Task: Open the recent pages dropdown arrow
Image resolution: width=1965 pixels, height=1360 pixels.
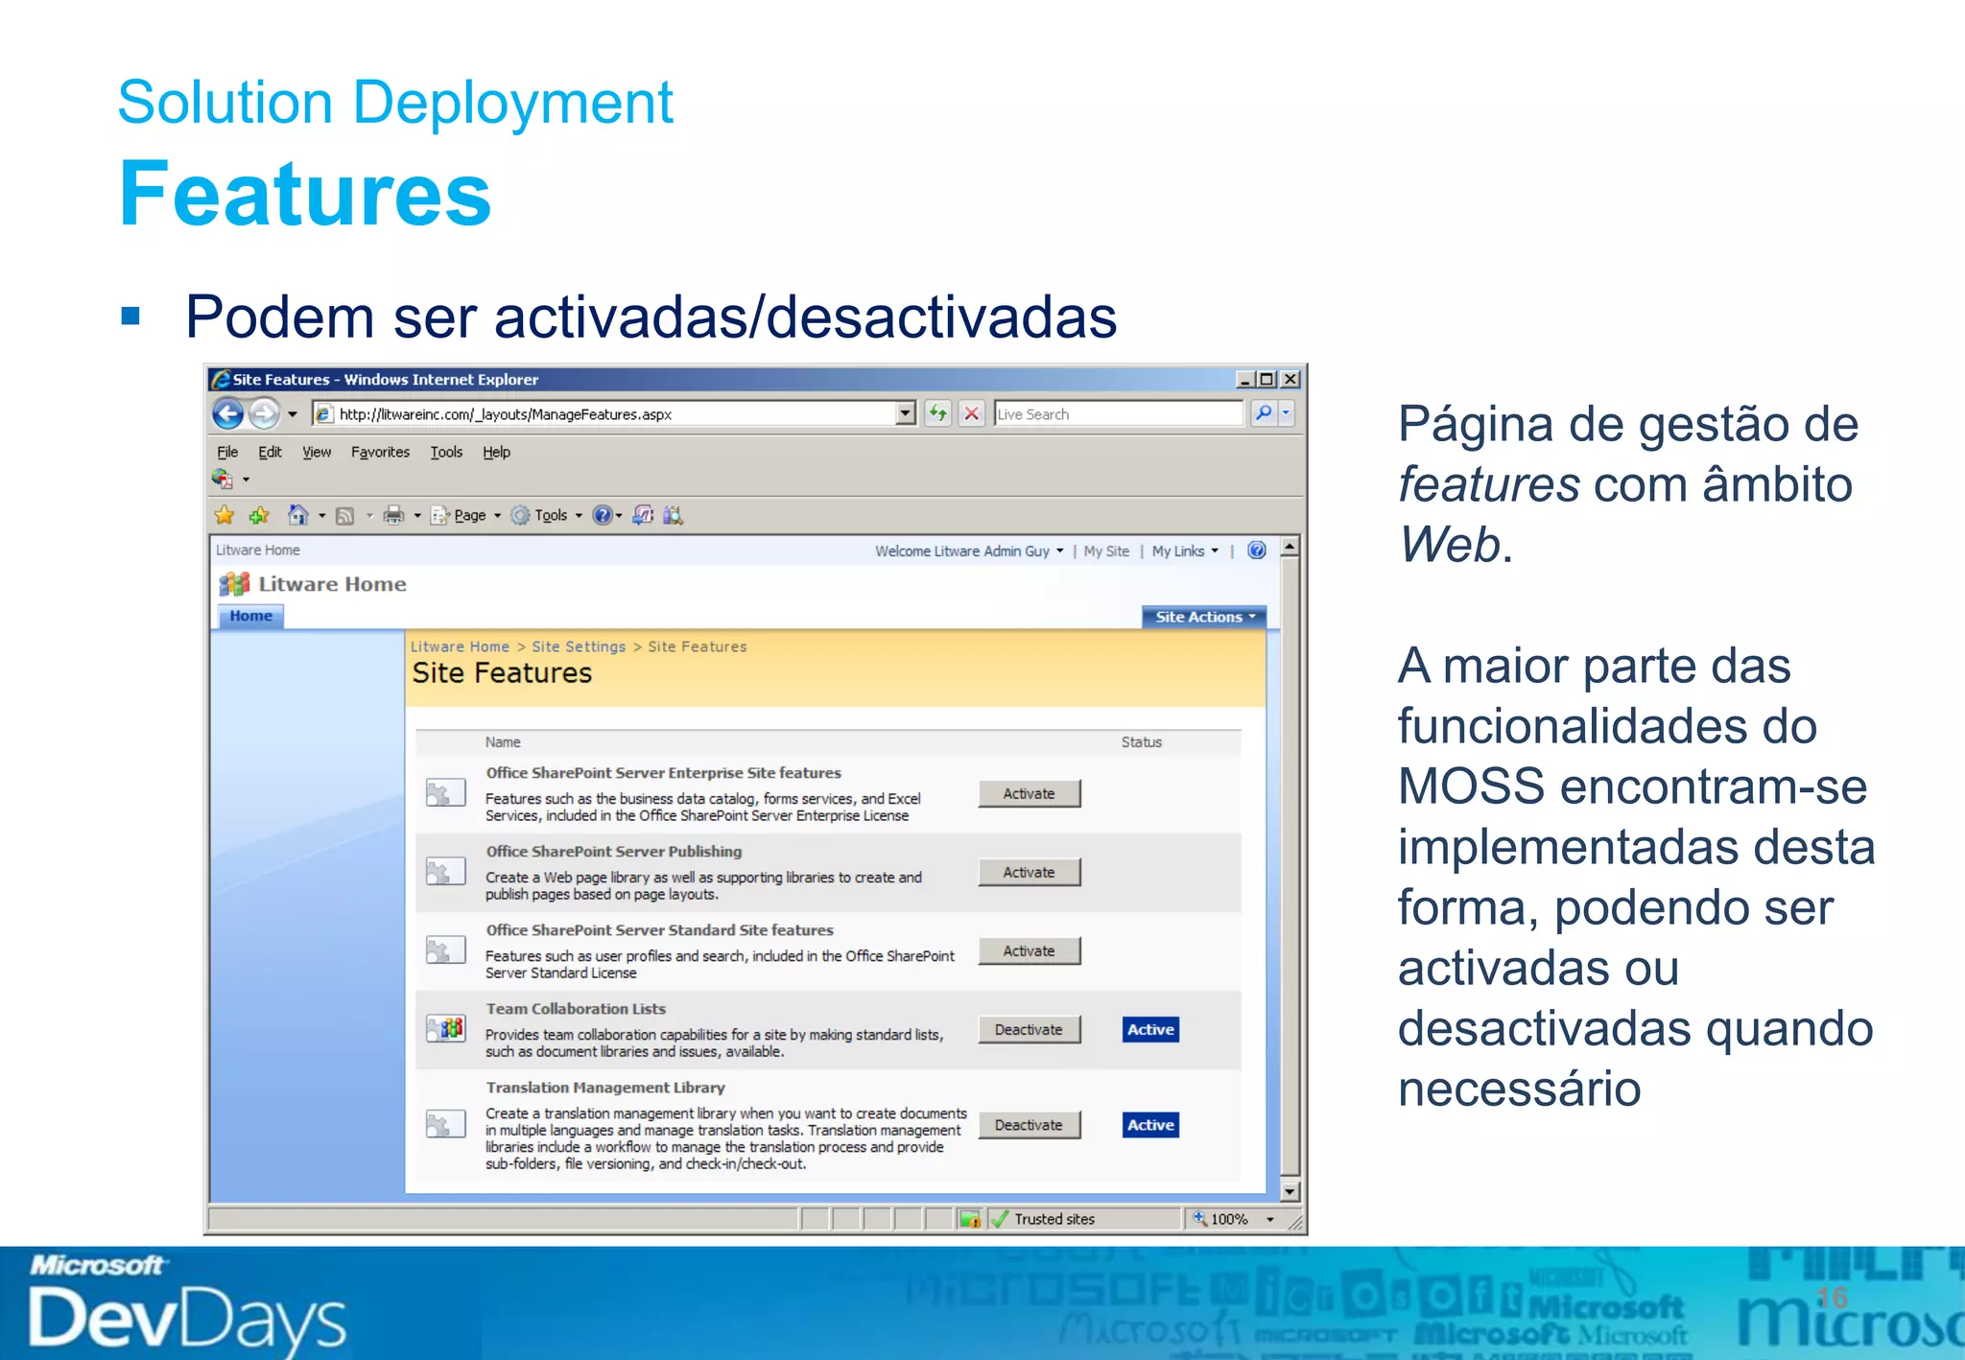Action: 292,414
